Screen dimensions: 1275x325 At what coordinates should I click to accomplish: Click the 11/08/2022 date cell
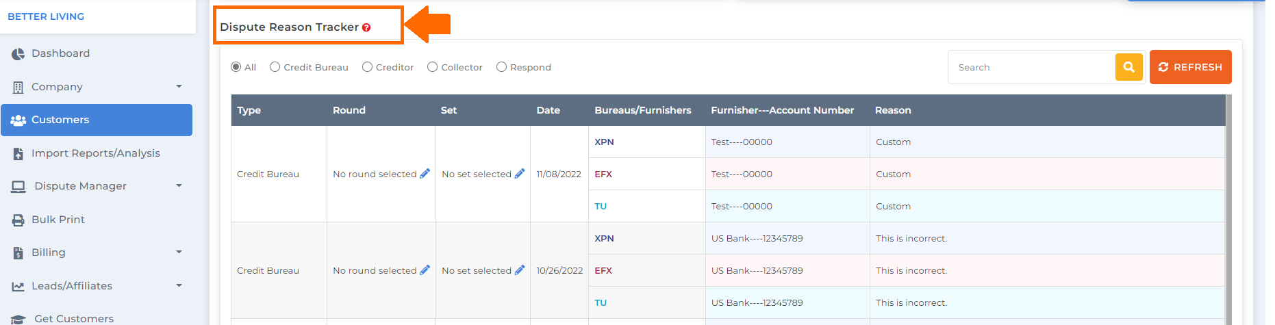[559, 174]
